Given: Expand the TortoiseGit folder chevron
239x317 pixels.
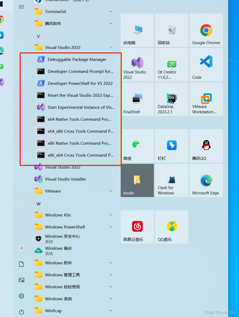Looking at the screenshot, I should coord(111,11).
